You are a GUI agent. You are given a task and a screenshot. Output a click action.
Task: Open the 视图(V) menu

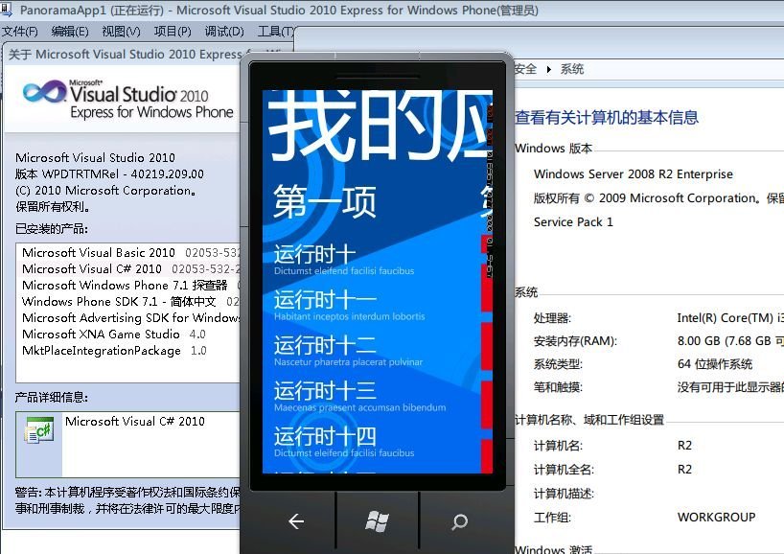point(121,32)
